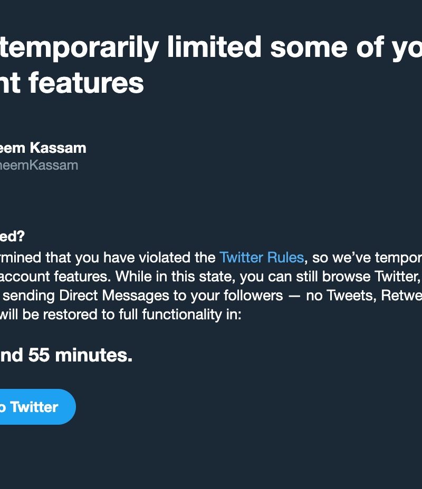Viewport: 422px width, 489px height.
Task: Click the bold '55 minutes.' countdown text
Action: (x=80, y=356)
